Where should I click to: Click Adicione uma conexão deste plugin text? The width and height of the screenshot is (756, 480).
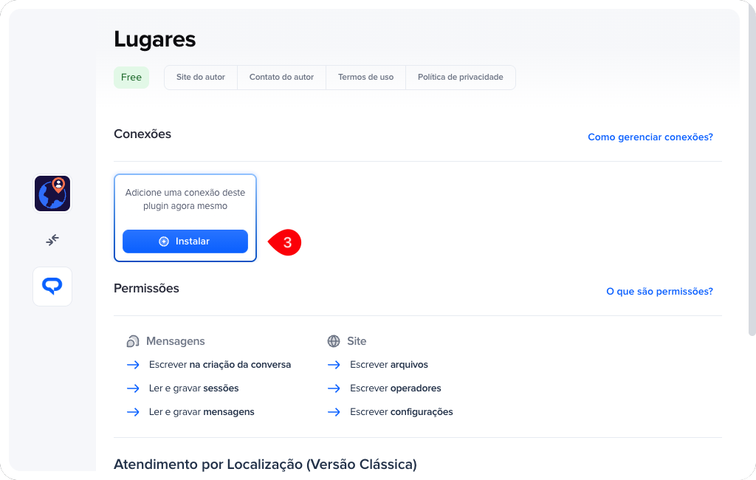coord(185,199)
